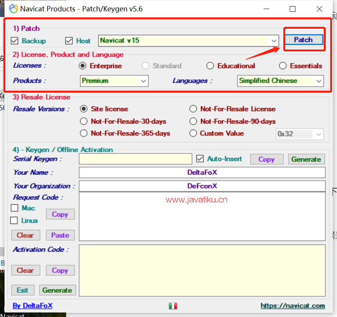Click the Paste button
337x317 pixels.
(60, 235)
